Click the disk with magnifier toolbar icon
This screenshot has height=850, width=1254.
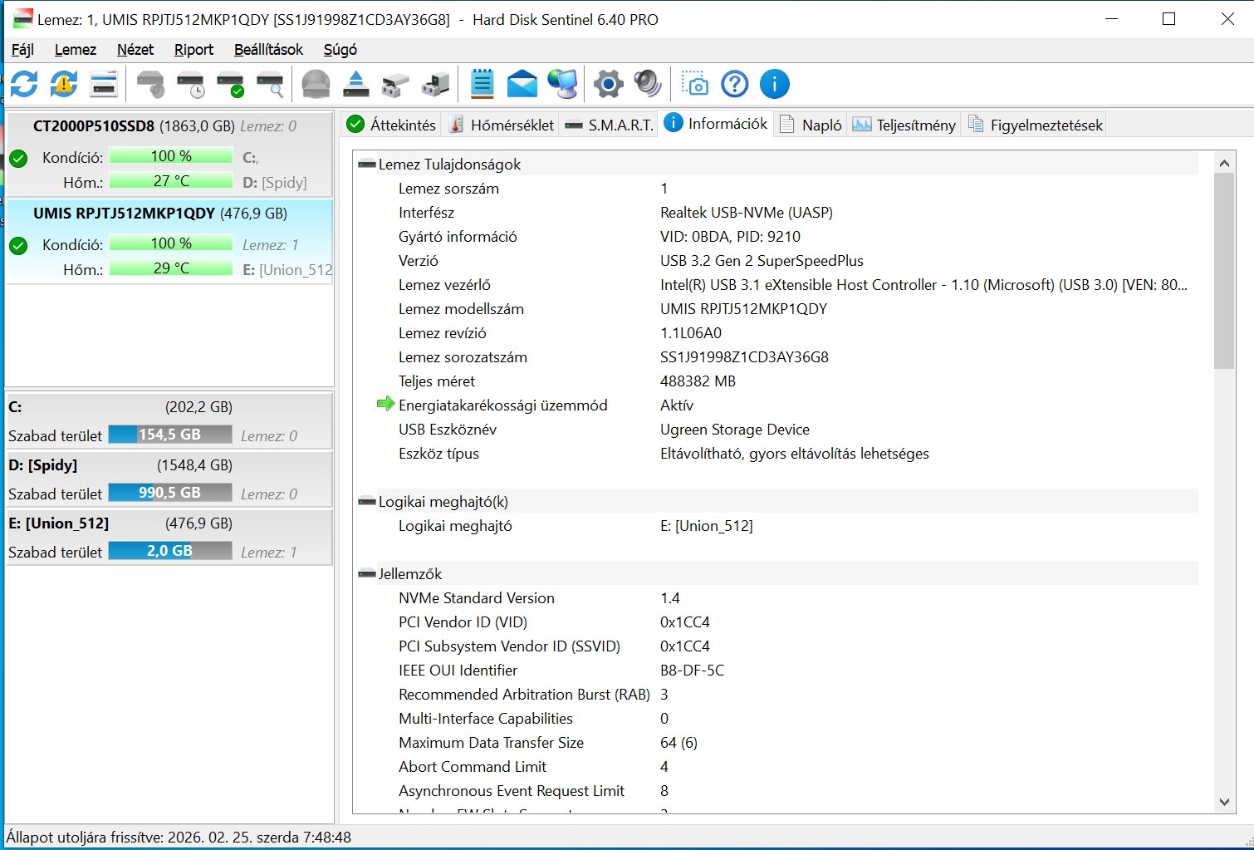click(x=270, y=84)
